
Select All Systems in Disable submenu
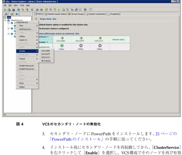coord(46,61)
